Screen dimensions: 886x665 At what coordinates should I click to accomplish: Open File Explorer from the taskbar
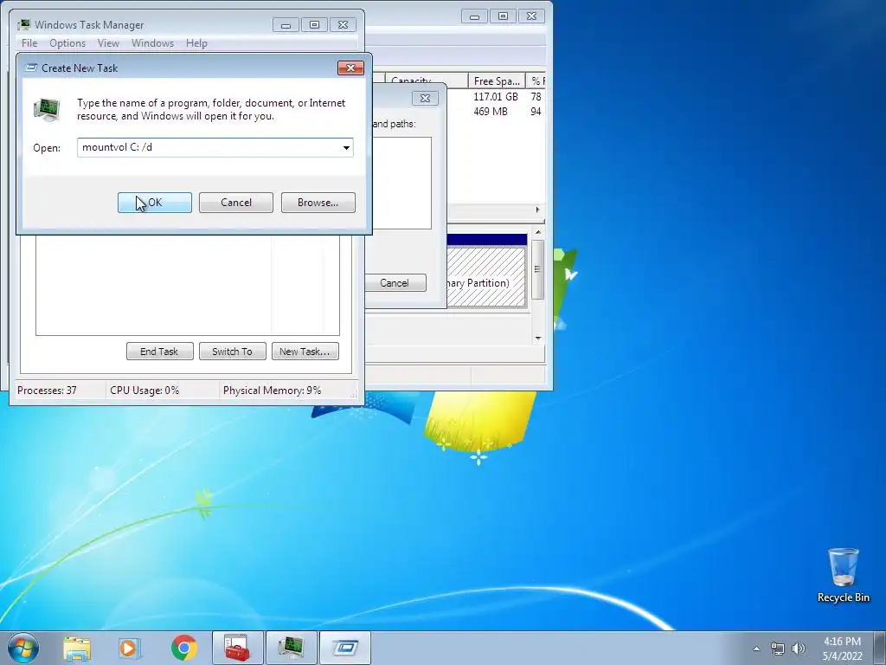[x=77, y=648]
